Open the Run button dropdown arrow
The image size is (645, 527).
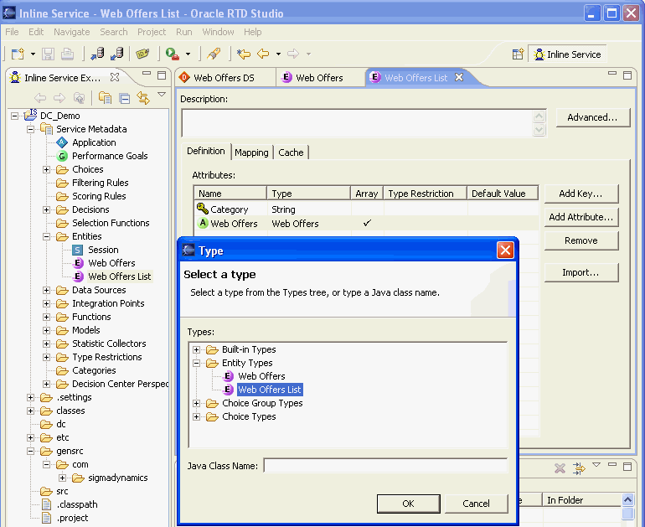(188, 54)
